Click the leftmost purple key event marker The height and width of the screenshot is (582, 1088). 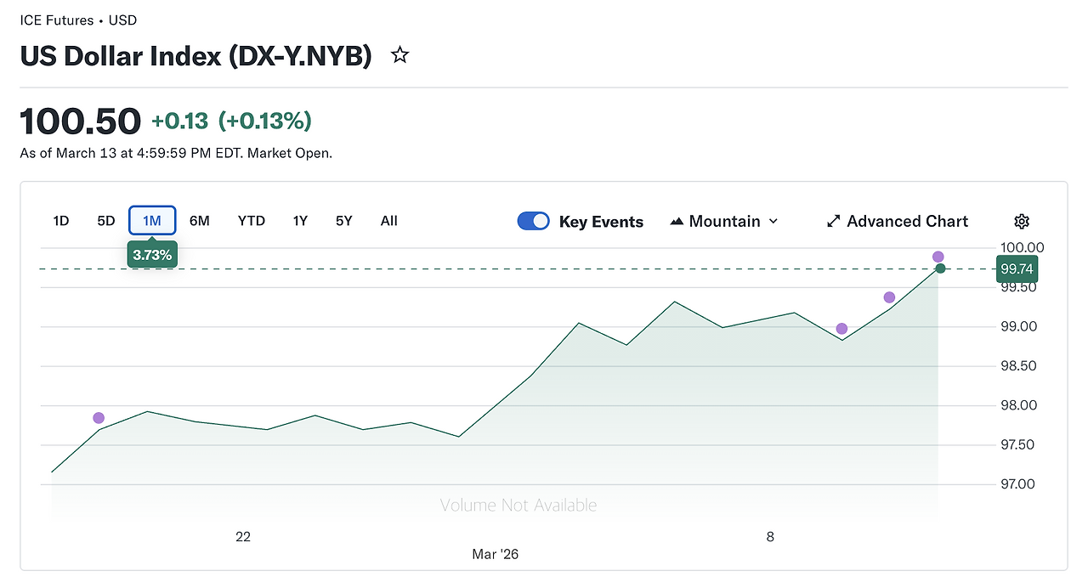click(99, 418)
